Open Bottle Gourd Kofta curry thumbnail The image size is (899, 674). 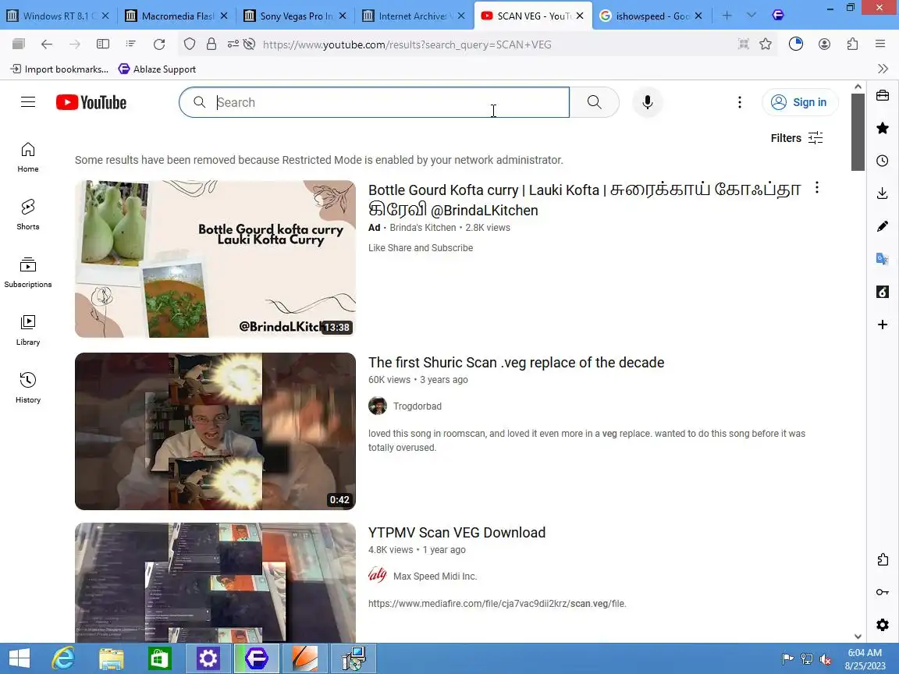[215, 258]
